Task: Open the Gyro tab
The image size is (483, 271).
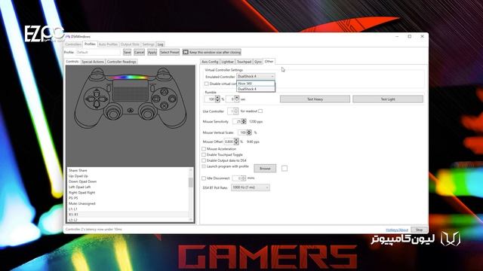Action: (258, 62)
